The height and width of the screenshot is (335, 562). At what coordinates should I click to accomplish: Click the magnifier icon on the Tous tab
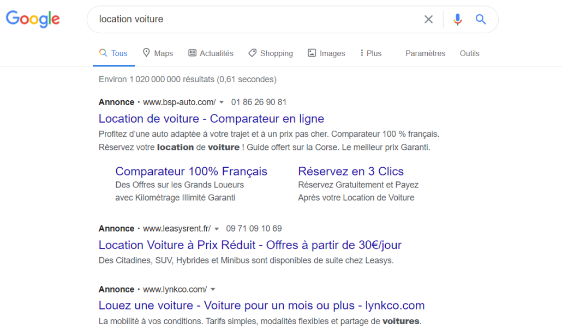(x=103, y=53)
